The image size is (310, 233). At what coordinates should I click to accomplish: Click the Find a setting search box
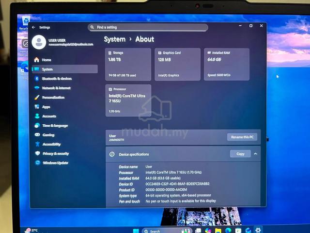pyautogui.click(x=148, y=27)
